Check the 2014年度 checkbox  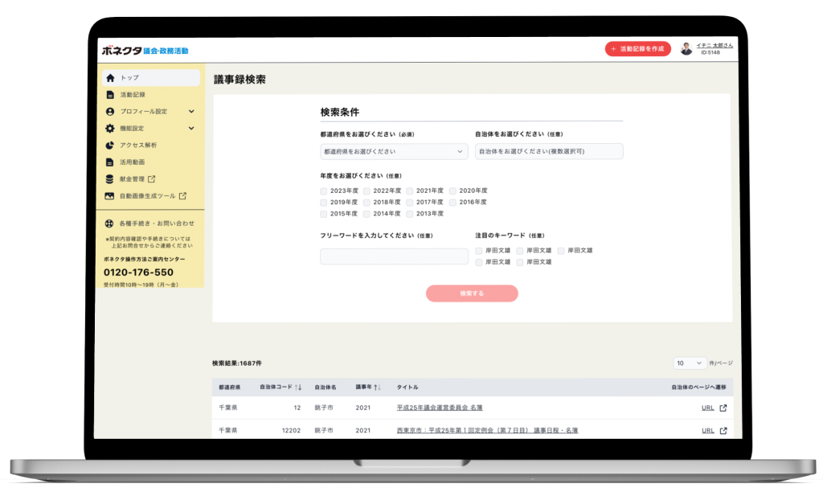point(366,214)
